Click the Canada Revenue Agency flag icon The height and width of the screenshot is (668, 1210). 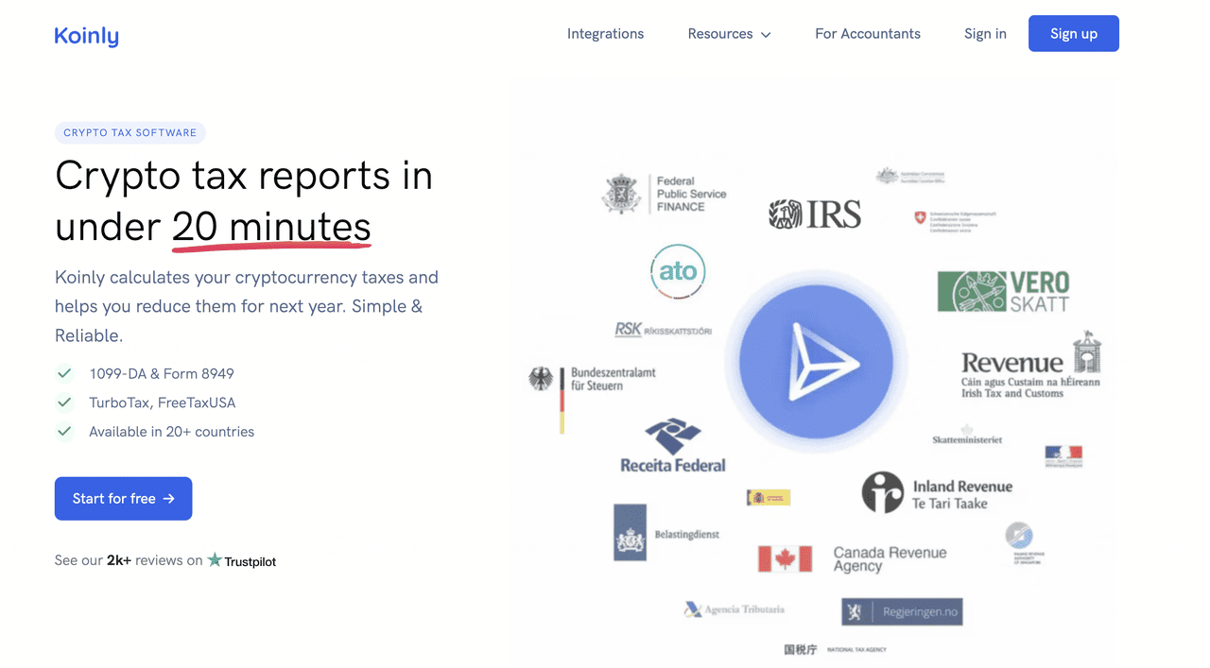[x=785, y=559]
